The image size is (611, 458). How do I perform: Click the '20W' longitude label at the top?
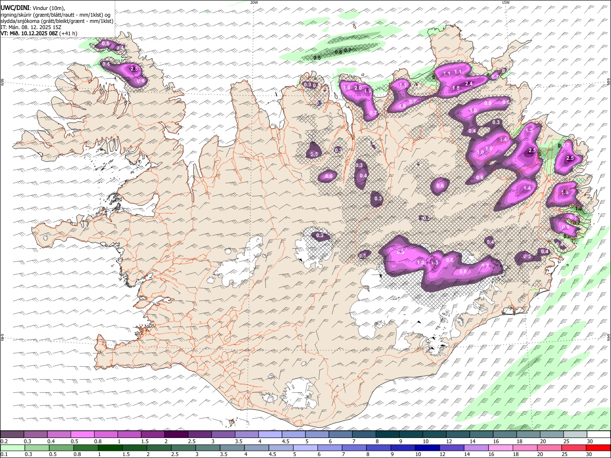[254, 2]
